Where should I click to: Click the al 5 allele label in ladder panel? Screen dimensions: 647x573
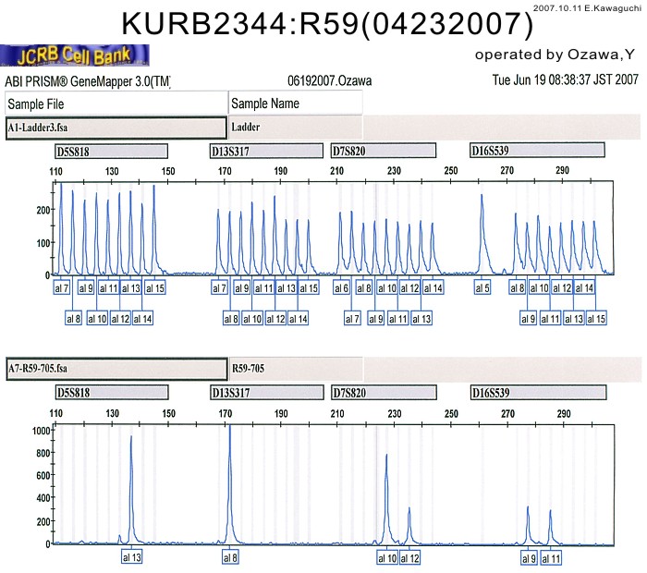coord(482,288)
